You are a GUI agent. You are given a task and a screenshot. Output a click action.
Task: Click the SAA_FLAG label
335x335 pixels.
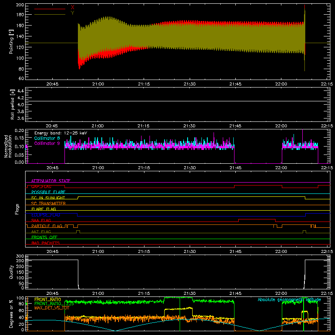pos(41,221)
